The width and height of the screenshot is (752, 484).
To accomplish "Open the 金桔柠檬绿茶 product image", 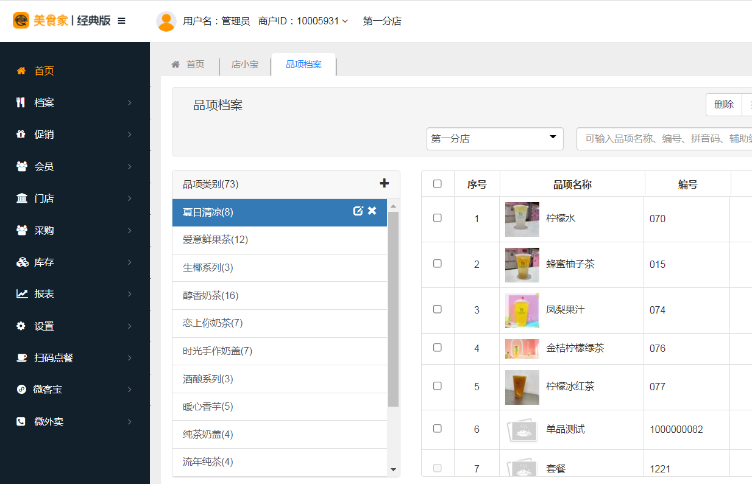I will click(x=522, y=349).
